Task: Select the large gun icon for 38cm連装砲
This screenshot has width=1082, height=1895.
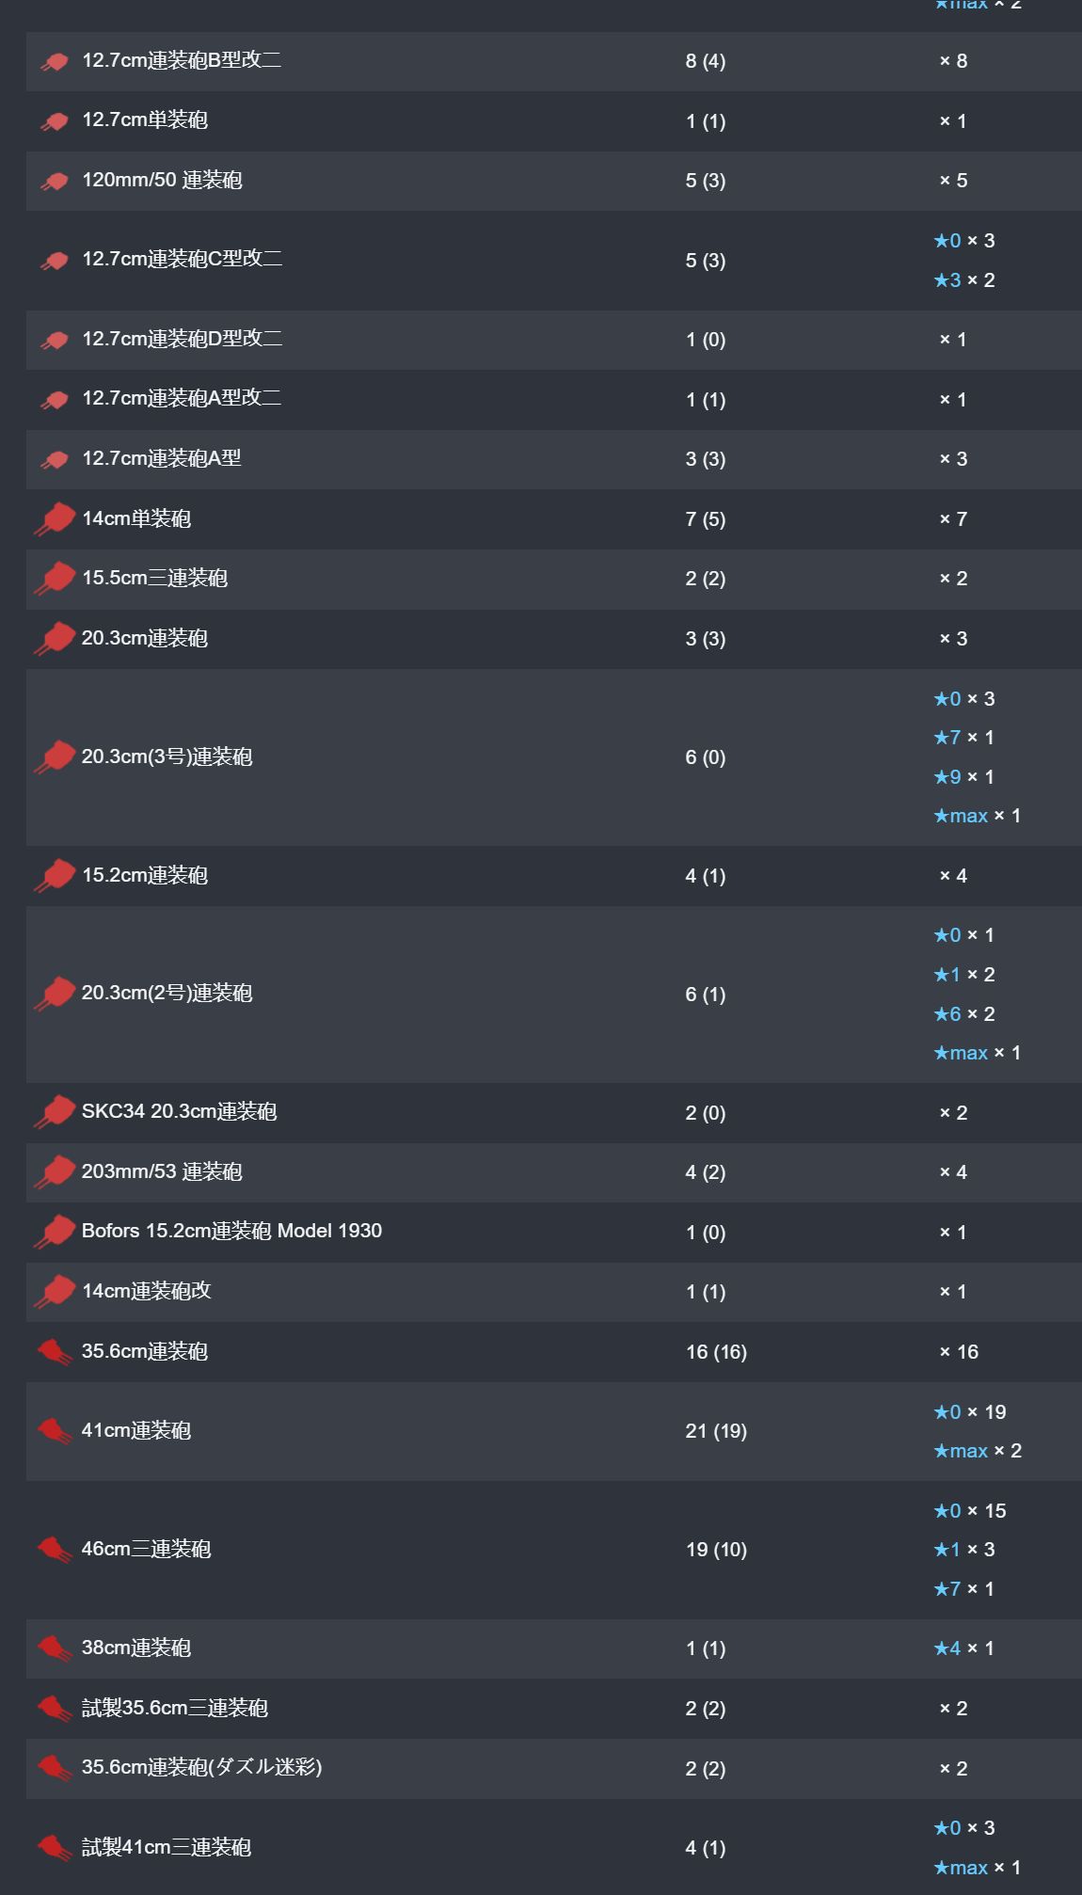Action: coord(55,1648)
